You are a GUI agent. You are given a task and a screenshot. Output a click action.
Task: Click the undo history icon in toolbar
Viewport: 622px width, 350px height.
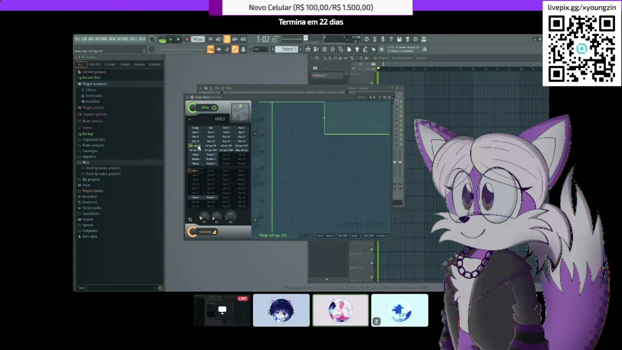click(366, 39)
